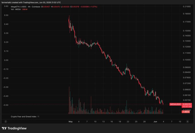The height and width of the screenshot is (133, 195).
Task: Click the 1.88 M value next to Vol · MEGA
Action: pos(24,9)
